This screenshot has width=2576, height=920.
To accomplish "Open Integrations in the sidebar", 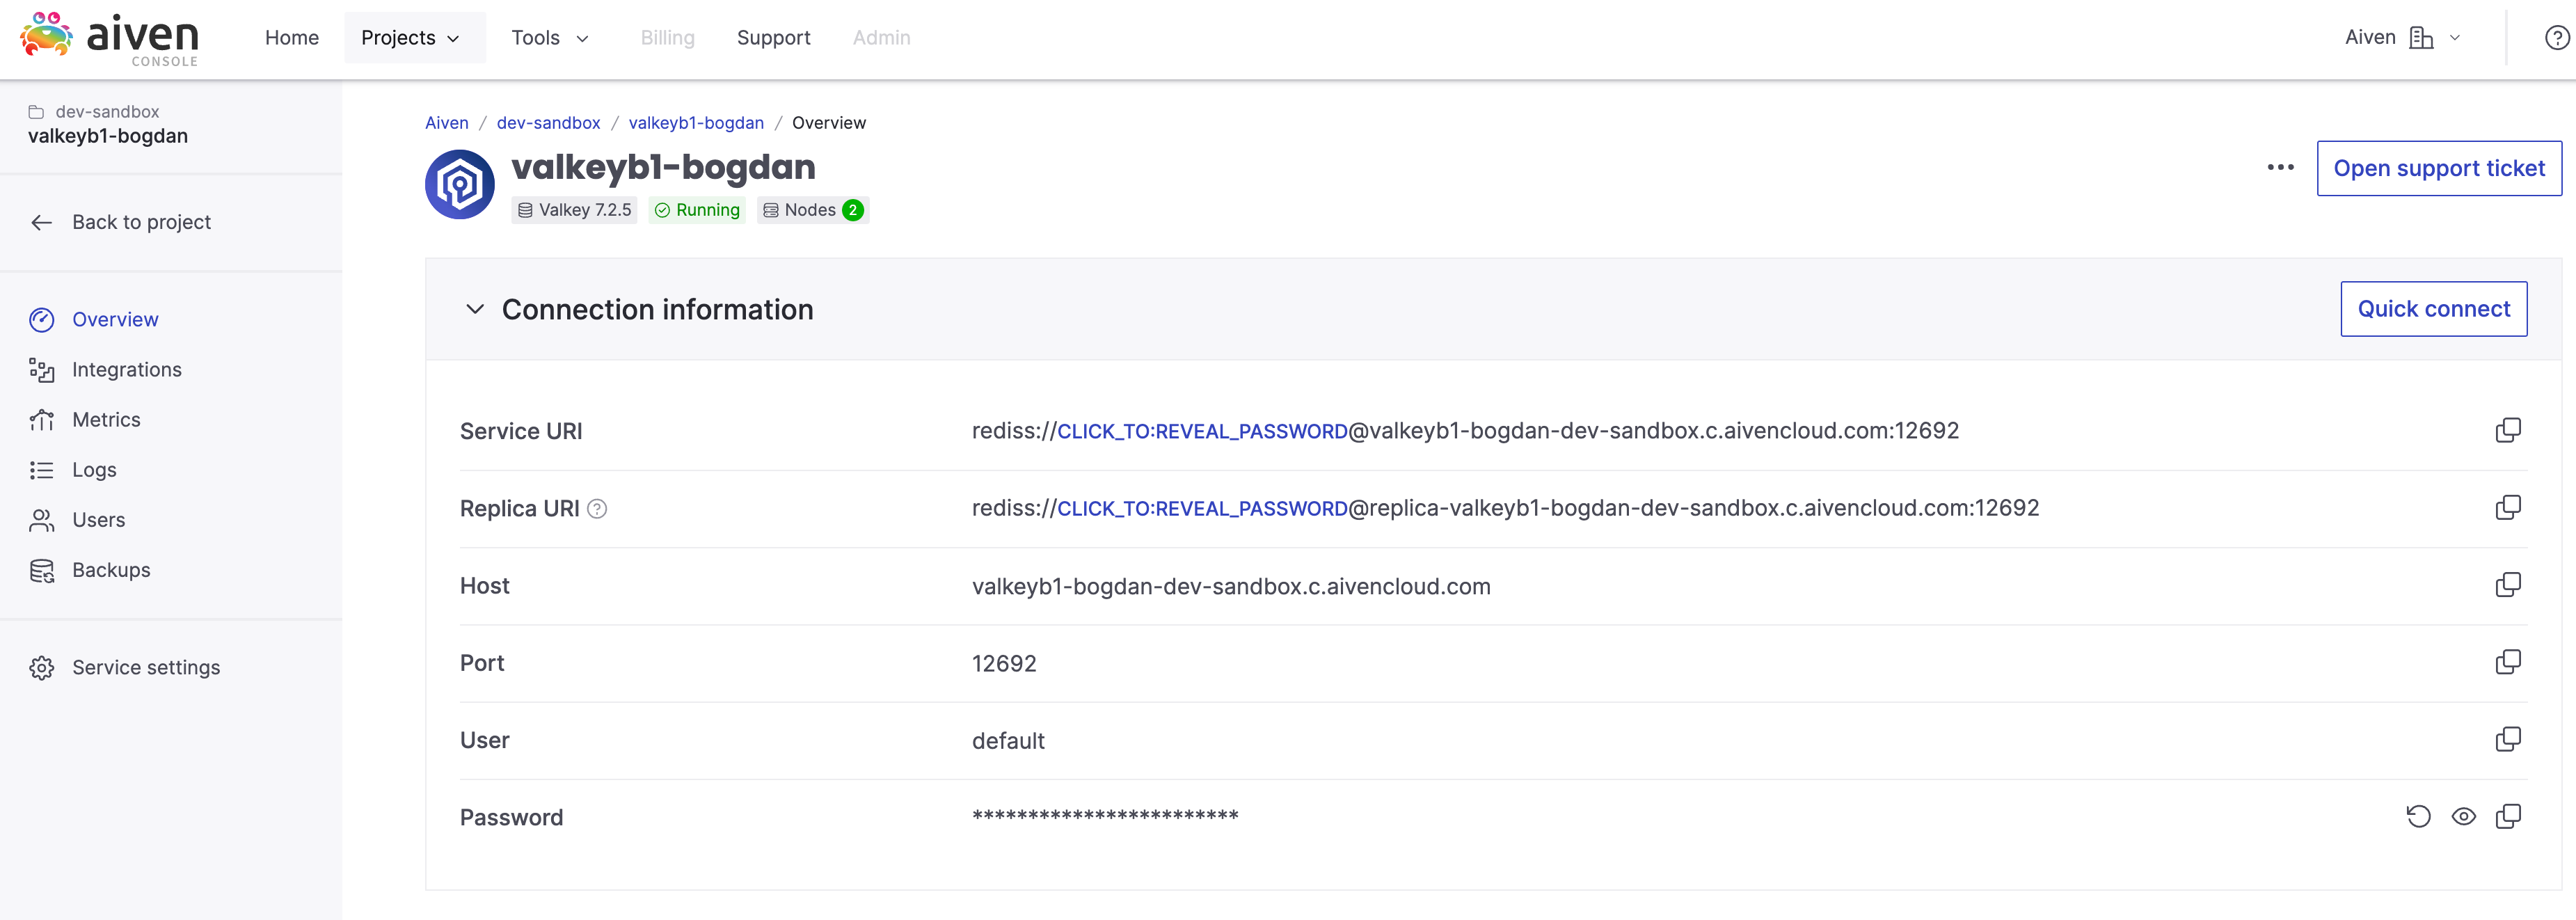I will (x=126, y=369).
